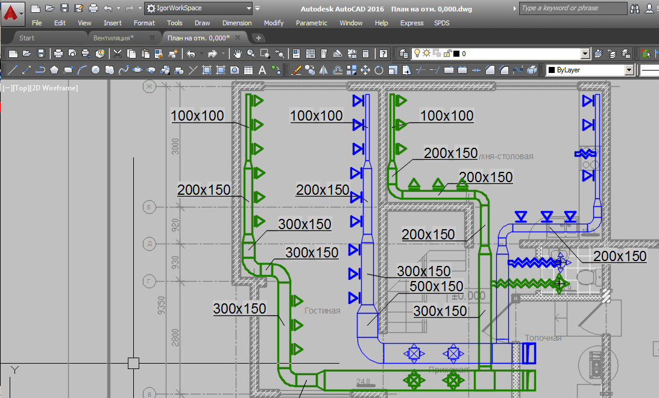The image size is (659, 398).
Task: Activate the Pan hand tool
Action: point(238,54)
